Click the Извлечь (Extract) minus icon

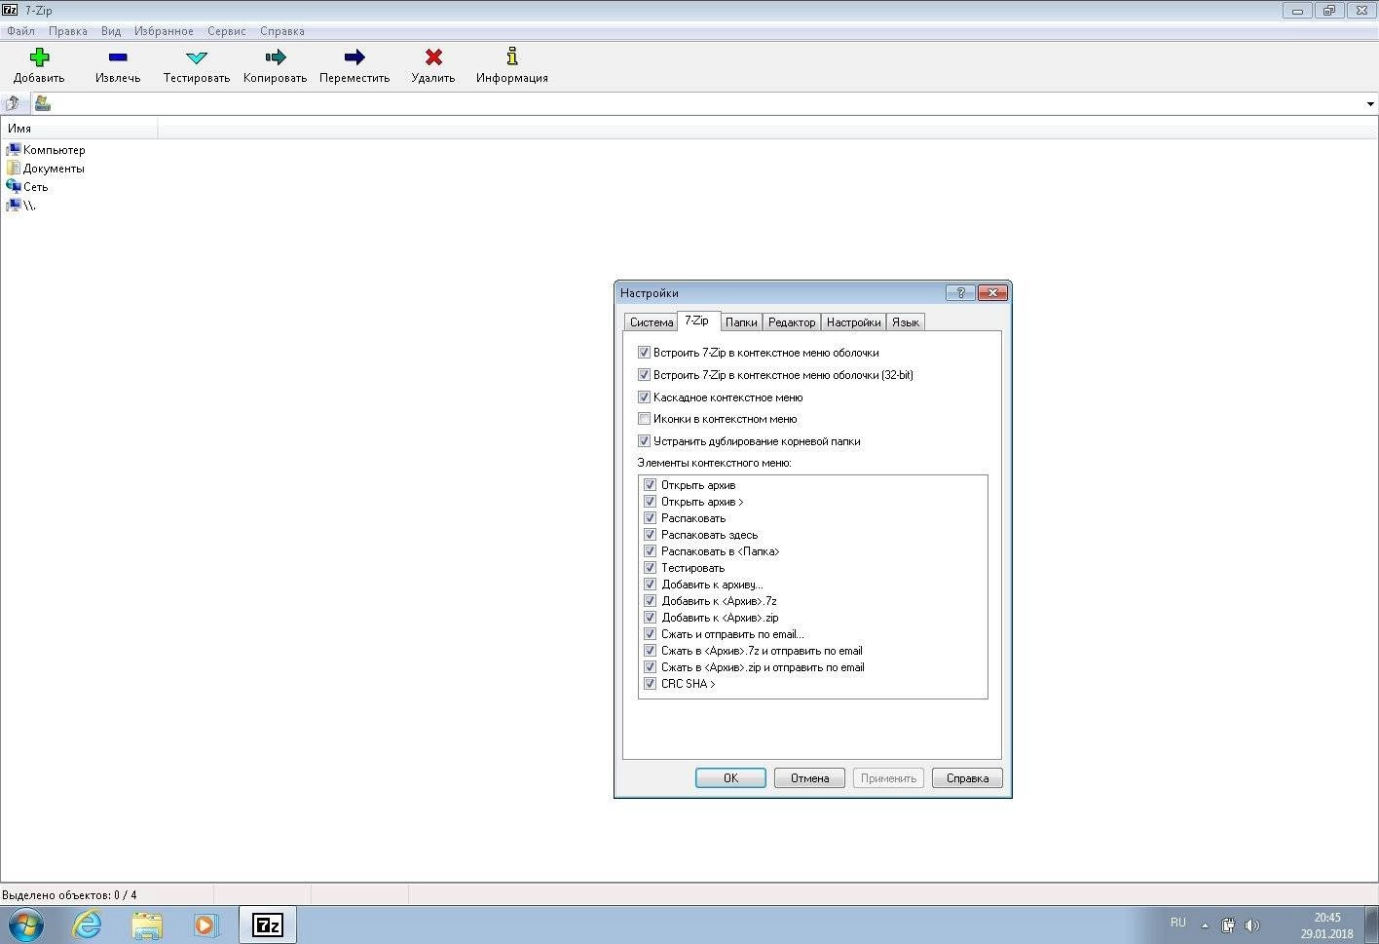pos(118,57)
